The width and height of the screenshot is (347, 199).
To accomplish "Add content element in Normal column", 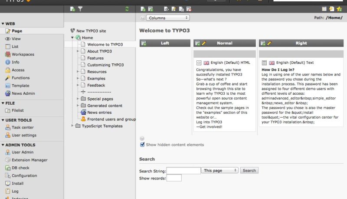I will coord(198,43).
